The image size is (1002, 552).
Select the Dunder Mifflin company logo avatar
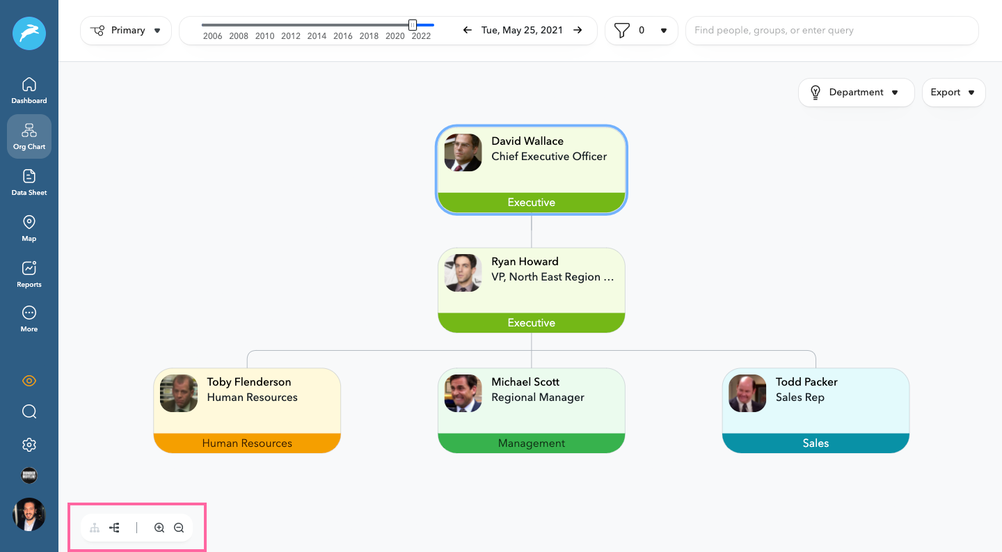click(29, 475)
